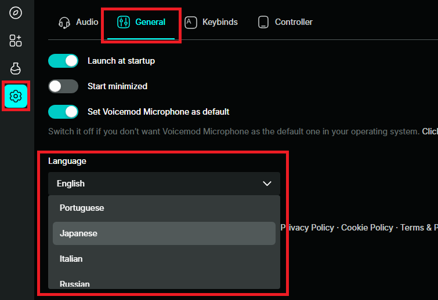Enable the Start minimized toggle
Image resolution: width=438 pixels, height=300 pixels.
pyautogui.click(x=63, y=86)
